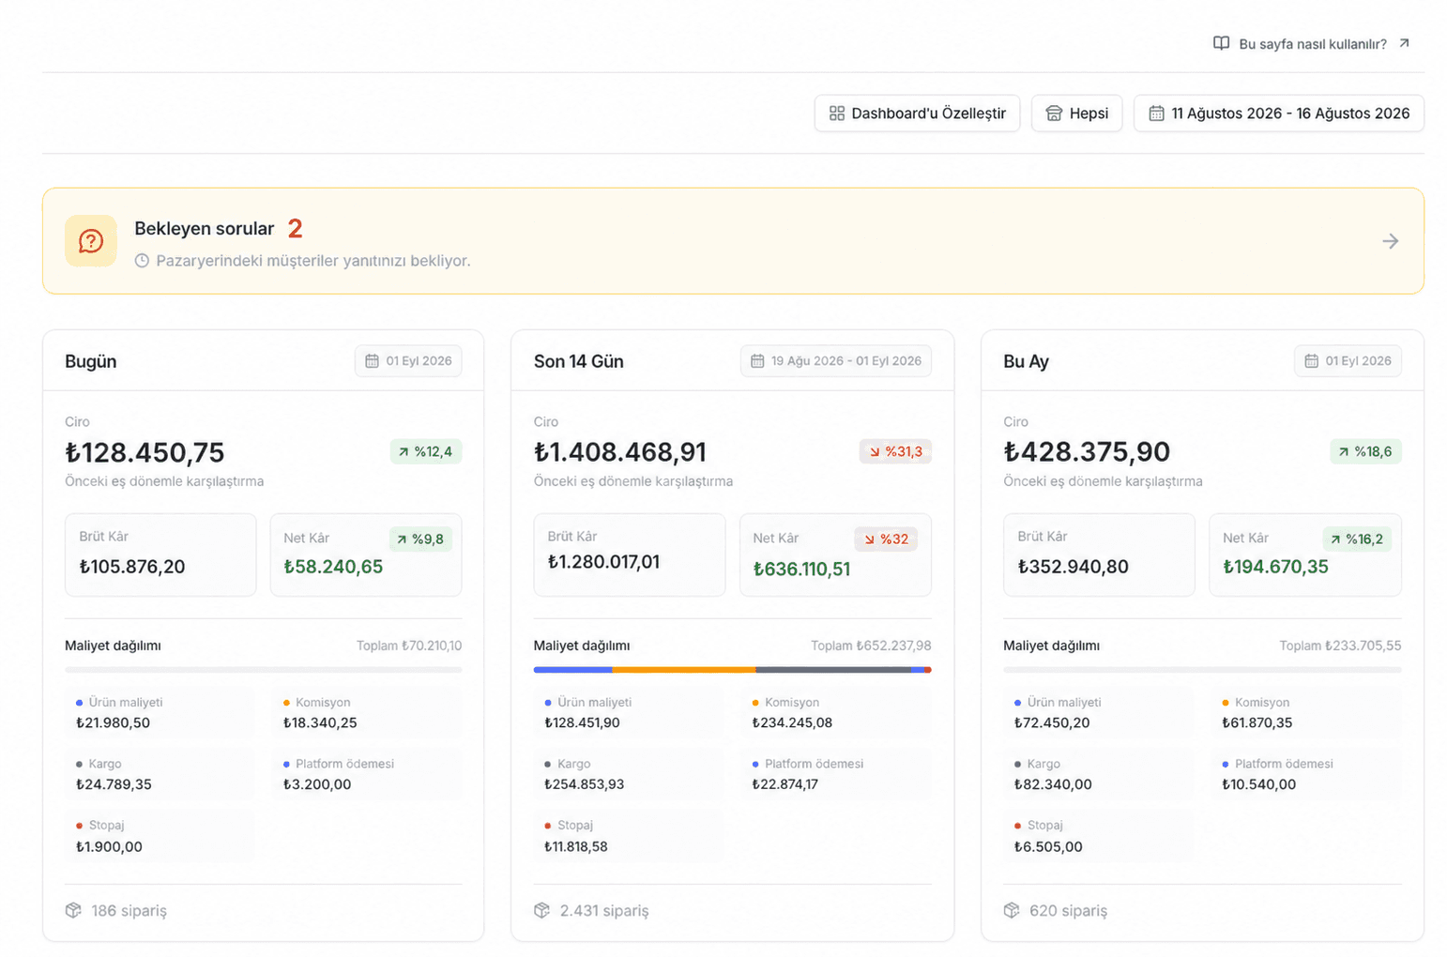
Task: Click the package icon next to 186 sipariş
Action: click(73, 910)
